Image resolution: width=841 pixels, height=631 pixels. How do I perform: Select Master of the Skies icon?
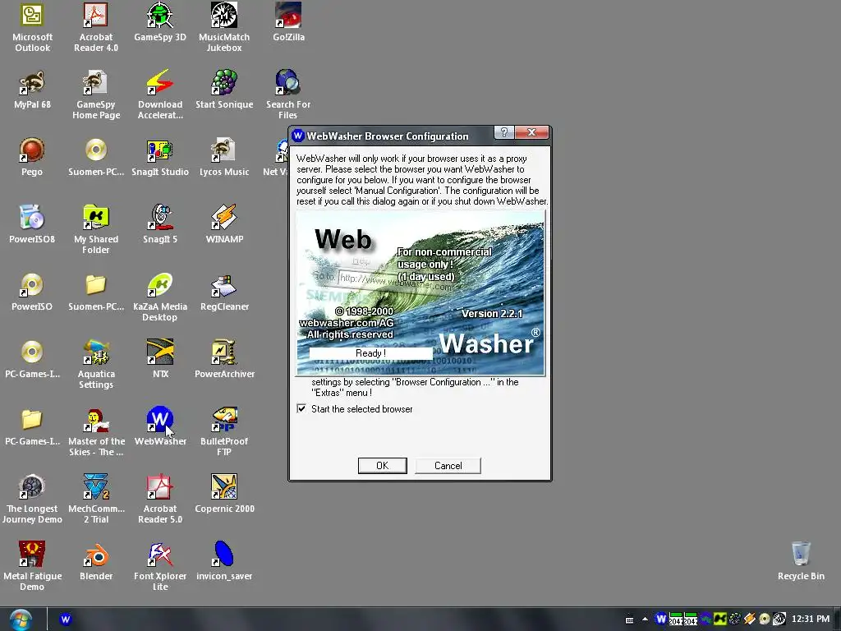pos(96,431)
